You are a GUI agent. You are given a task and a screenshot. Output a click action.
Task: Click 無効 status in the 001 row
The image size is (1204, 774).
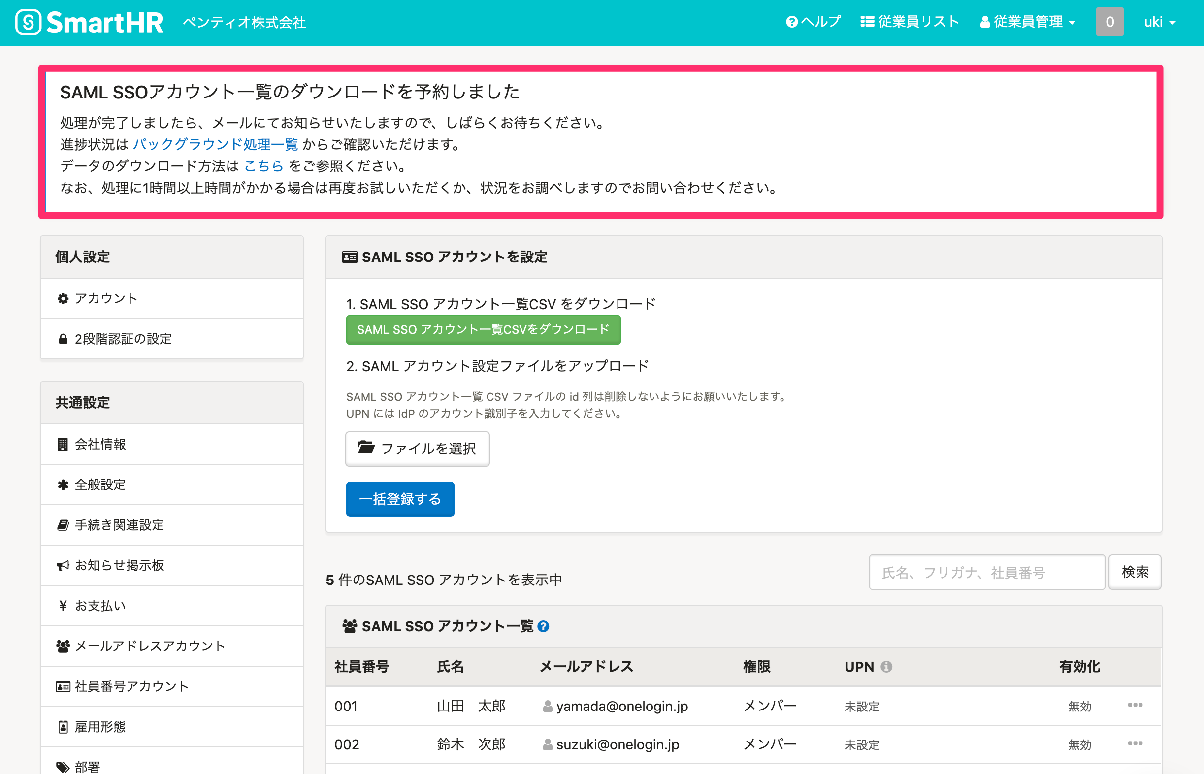point(1079,707)
